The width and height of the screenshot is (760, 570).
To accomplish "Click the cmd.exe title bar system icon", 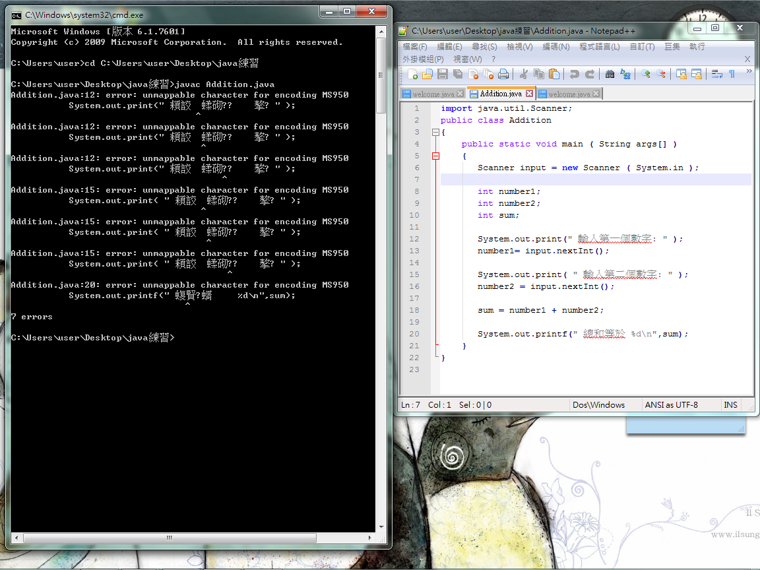I will (16, 15).
